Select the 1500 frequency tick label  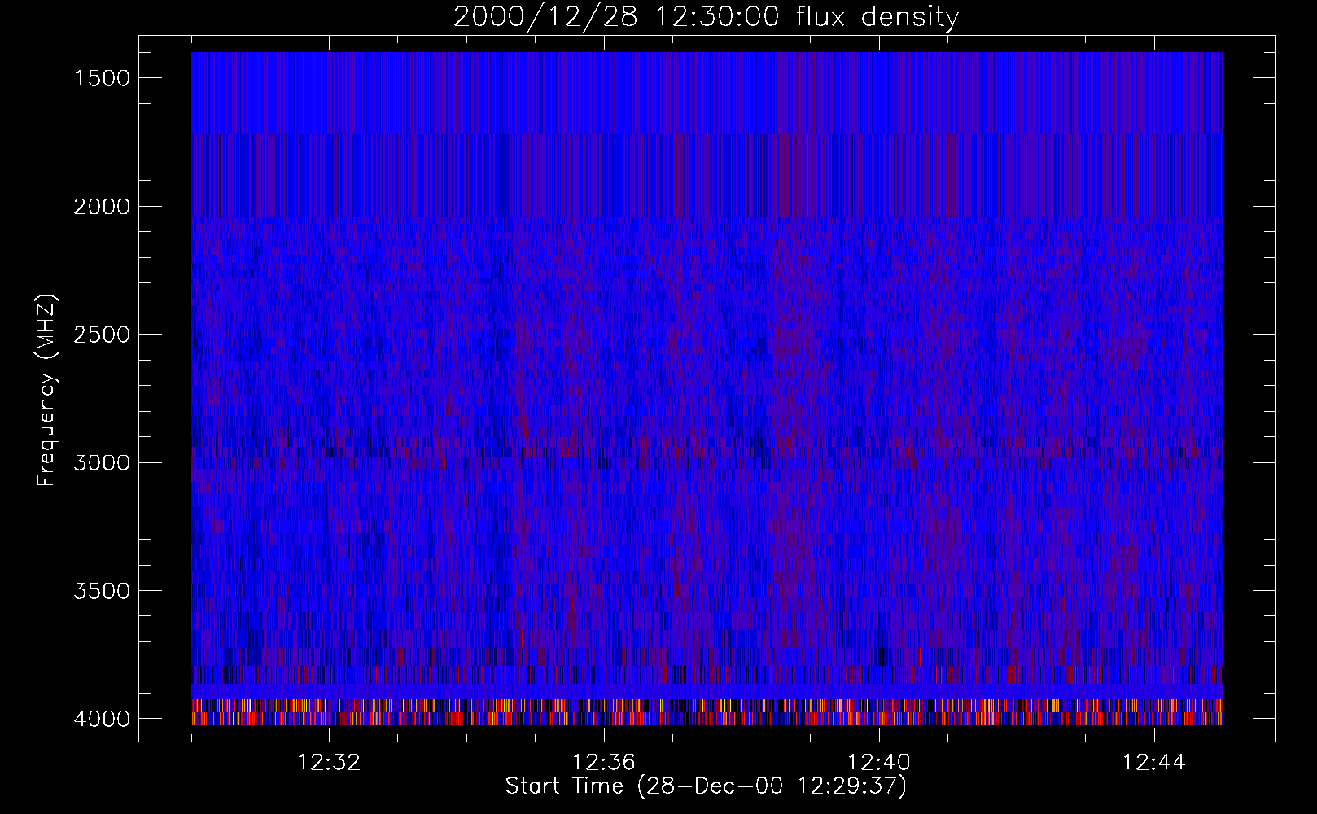pos(102,78)
